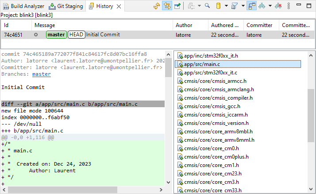Minimize the History view panel

tap(299, 5)
